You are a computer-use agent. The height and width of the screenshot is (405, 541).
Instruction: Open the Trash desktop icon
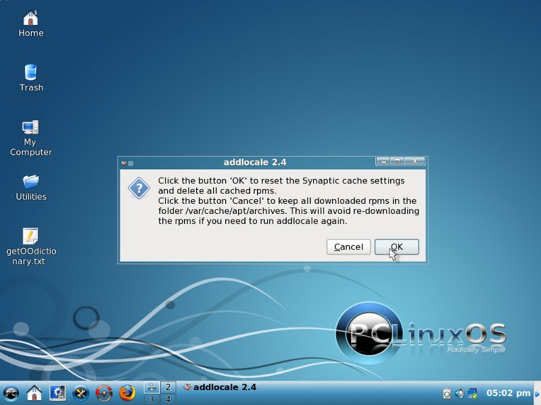coord(30,73)
